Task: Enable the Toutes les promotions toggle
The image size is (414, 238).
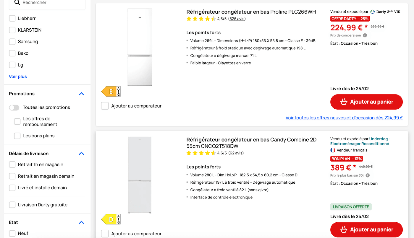Action: coord(14,107)
